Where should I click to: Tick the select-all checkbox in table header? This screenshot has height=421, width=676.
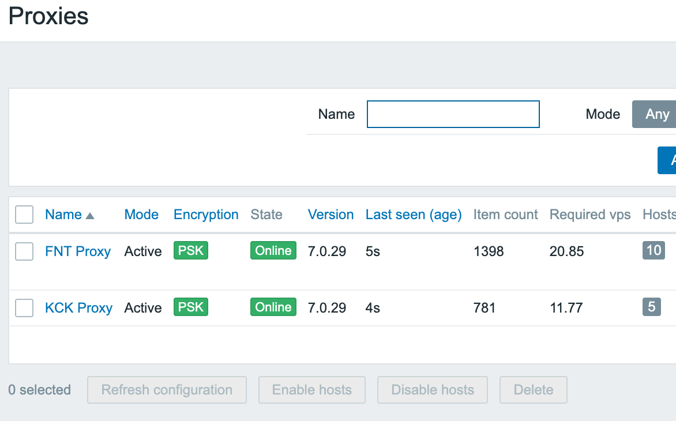(24, 215)
